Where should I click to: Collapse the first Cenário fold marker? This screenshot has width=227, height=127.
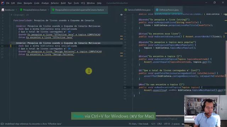[10, 26]
